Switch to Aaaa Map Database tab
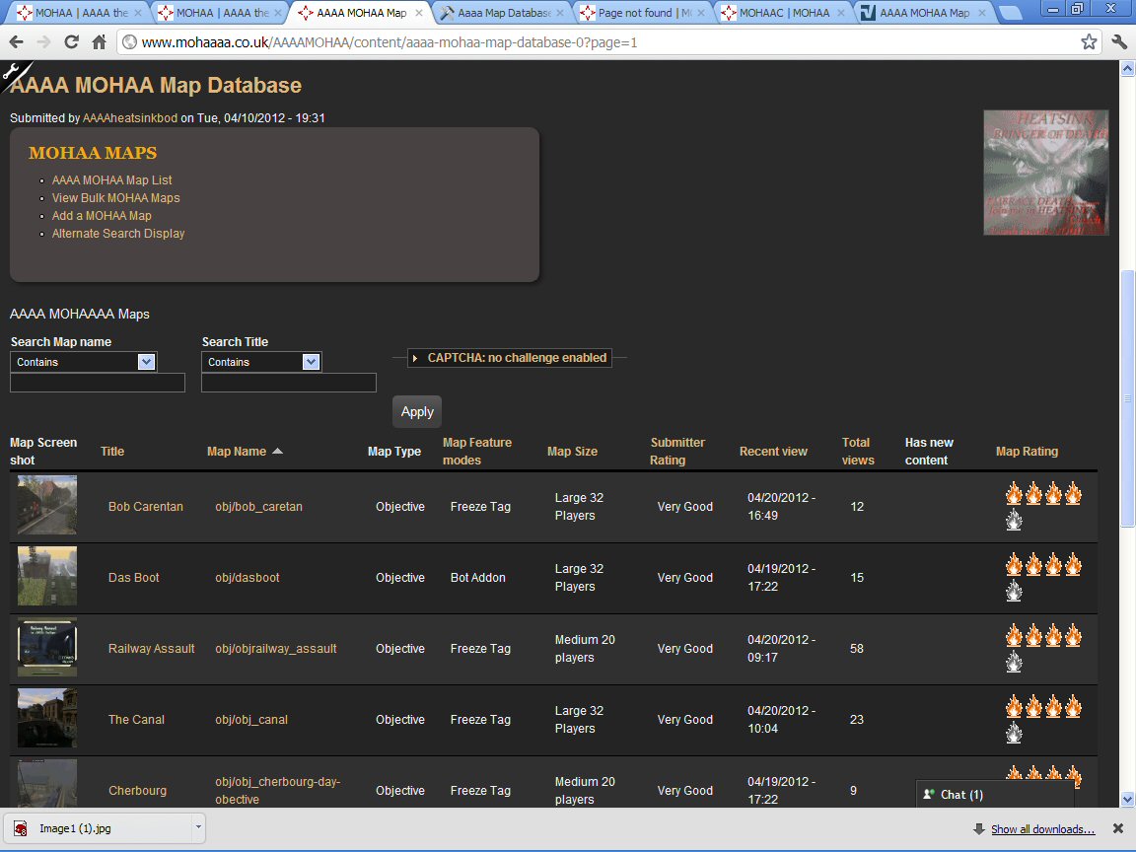This screenshot has height=852, width=1136. click(503, 12)
